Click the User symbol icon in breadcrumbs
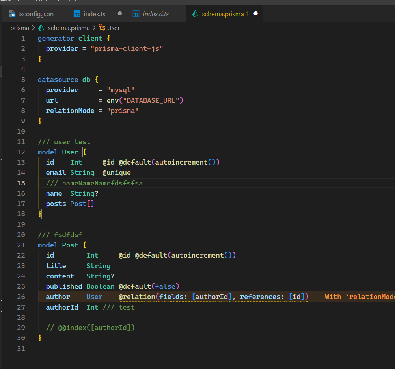This screenshot has width=395, height=369. (x=102, y=28)
